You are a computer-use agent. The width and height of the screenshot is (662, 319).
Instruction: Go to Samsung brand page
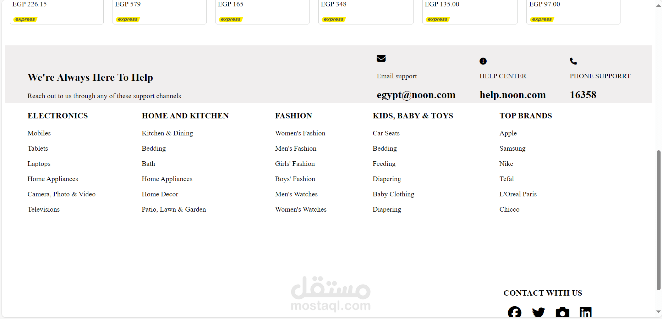(x=512, y=149)
